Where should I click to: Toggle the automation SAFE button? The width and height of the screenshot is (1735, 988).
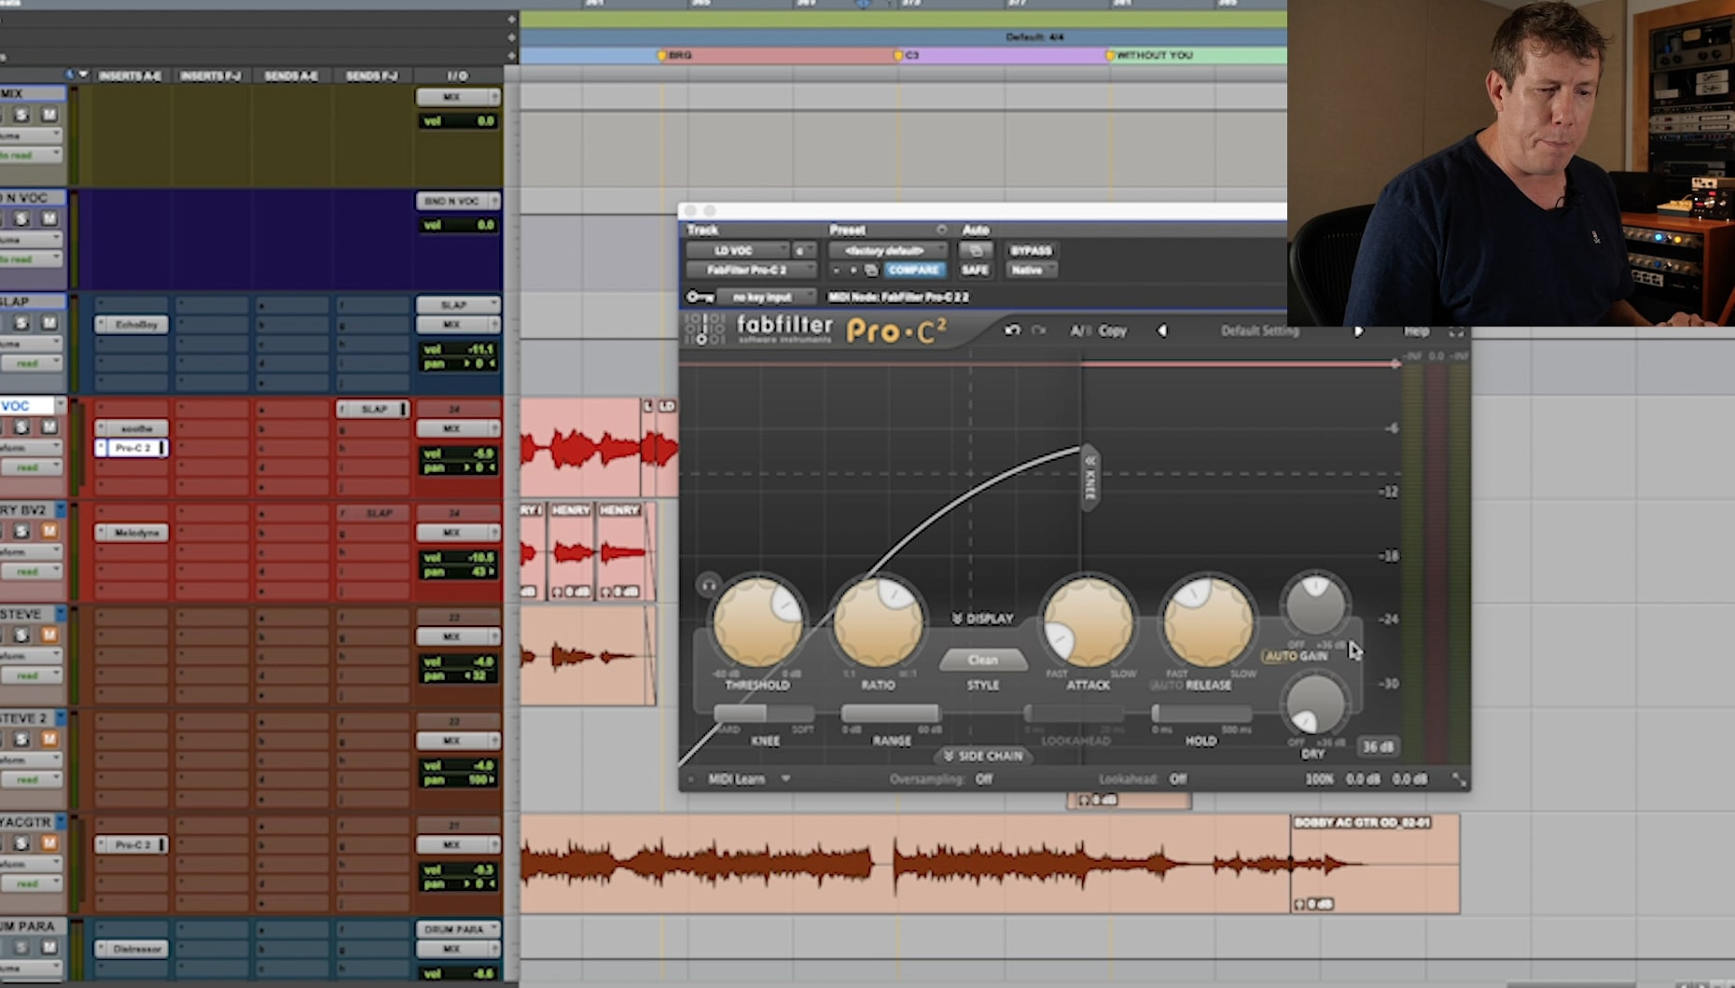(x=975, y=270)
